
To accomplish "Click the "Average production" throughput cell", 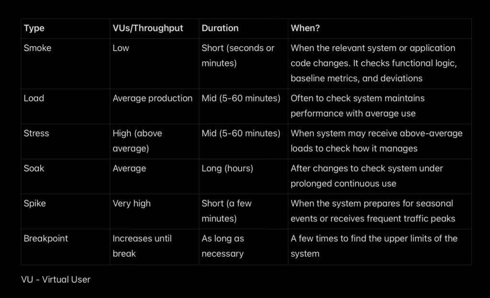I will (x=152, y=99).
